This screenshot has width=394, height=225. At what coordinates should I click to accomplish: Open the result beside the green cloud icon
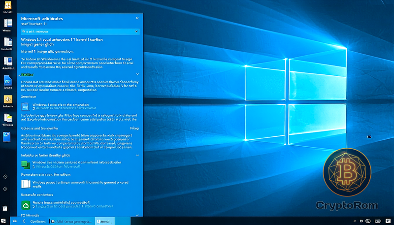click(61, 202)
